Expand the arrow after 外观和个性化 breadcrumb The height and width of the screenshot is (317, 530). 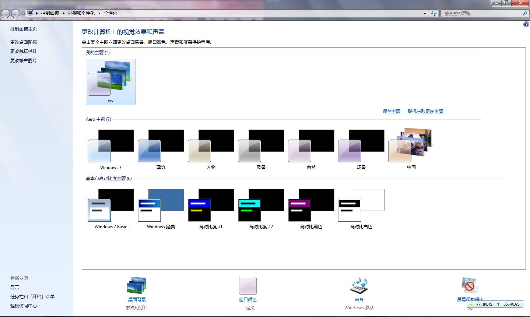pyautogui.click(x=99, y=13)
